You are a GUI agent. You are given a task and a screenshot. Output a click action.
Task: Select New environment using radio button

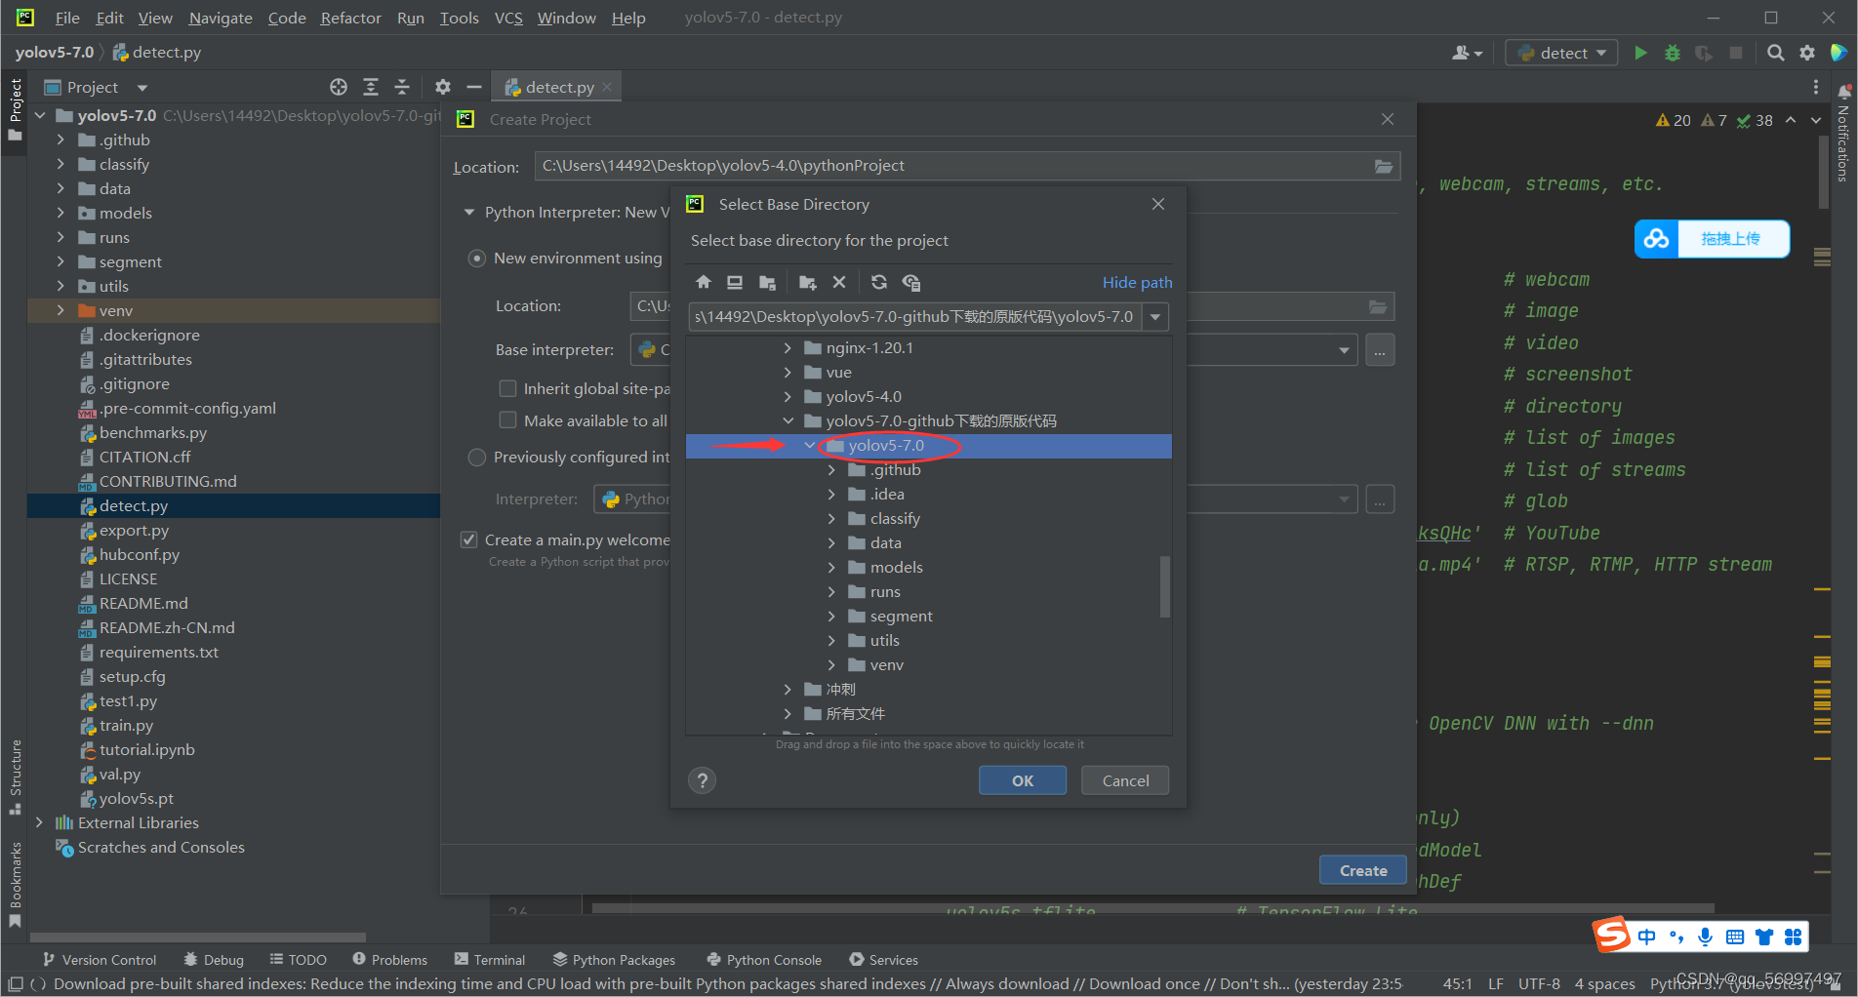(477, 259)
